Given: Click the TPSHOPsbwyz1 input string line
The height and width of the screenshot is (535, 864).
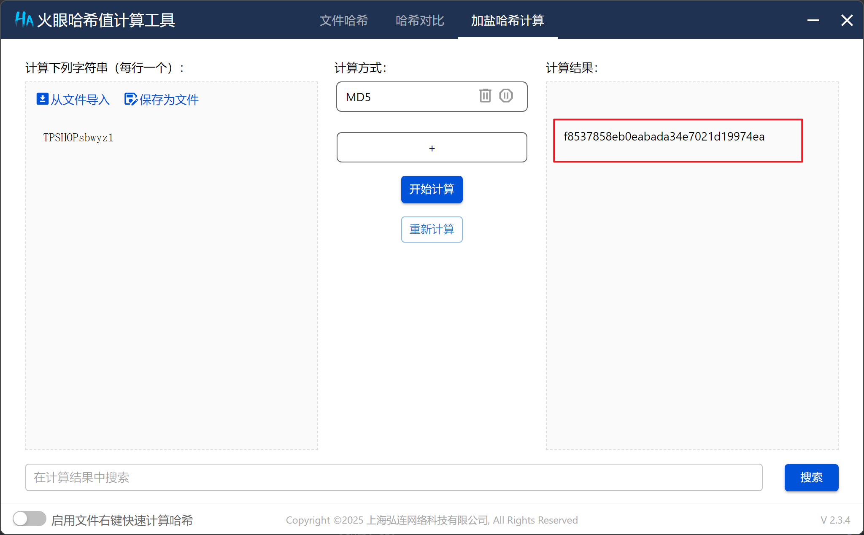Looking at the screenshot, I should tap(78, 138).
